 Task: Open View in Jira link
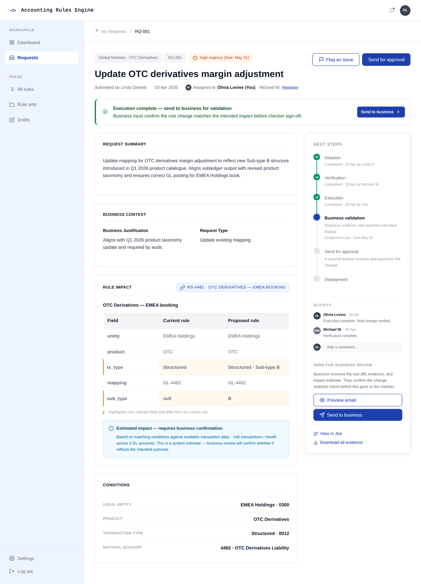pyautogui.click(x=328, y=434)
